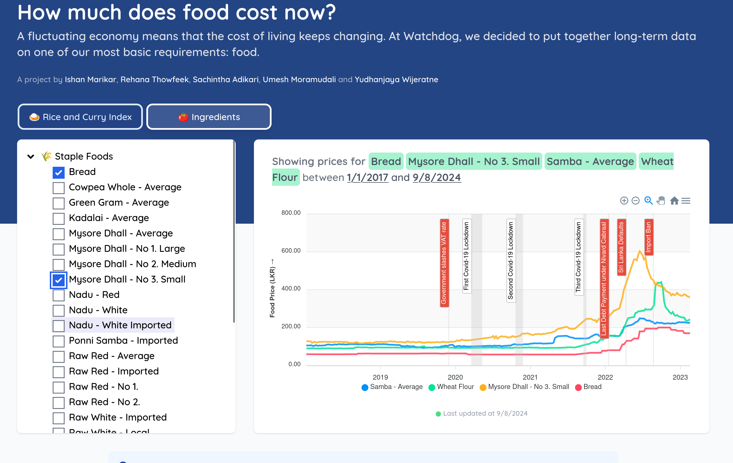The width and height of the screenshot is (733, 463).
Task: Click the chart zoom in plus icon
Action: pyautogui.click(x=624, y=201)
